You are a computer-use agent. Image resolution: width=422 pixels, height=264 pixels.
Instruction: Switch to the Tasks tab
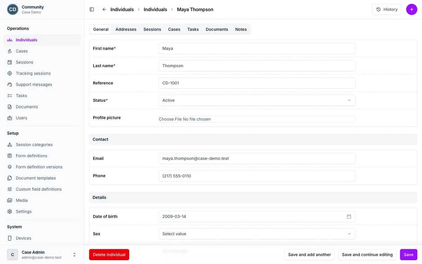(193, 29)
